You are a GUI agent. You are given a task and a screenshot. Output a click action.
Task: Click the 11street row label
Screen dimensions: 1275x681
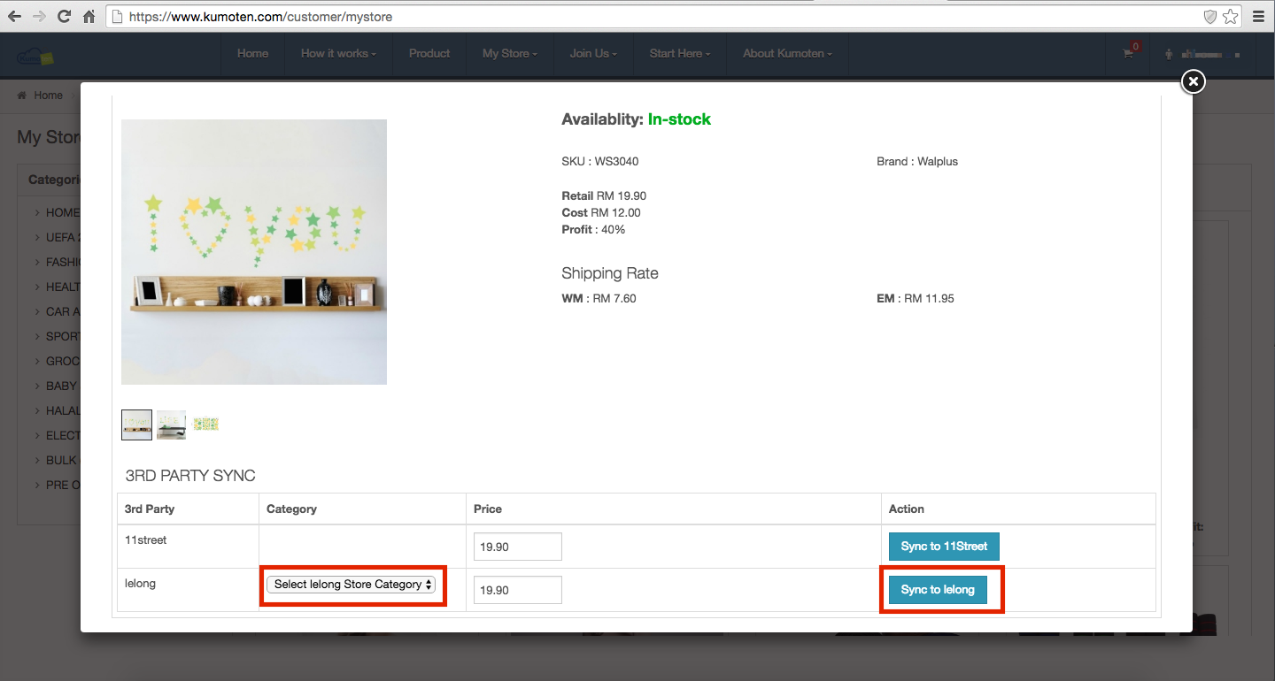[145, 540]
